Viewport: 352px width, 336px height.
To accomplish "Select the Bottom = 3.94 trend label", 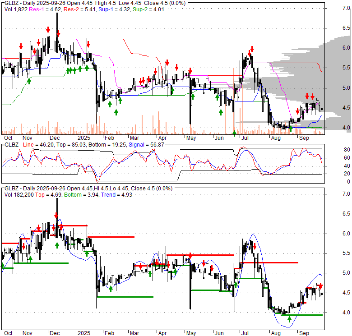I will tap(81, 195).
